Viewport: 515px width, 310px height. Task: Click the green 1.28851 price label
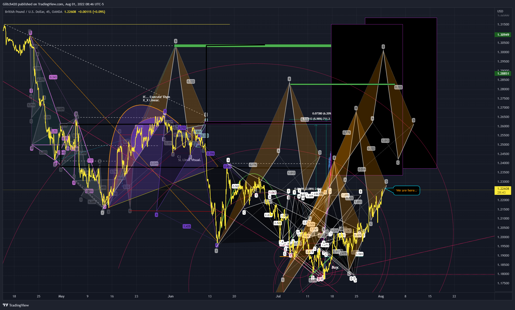(503, 73)
